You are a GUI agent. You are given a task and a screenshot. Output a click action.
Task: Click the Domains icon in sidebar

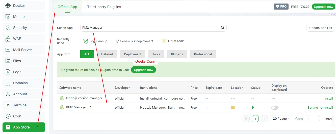8,83
